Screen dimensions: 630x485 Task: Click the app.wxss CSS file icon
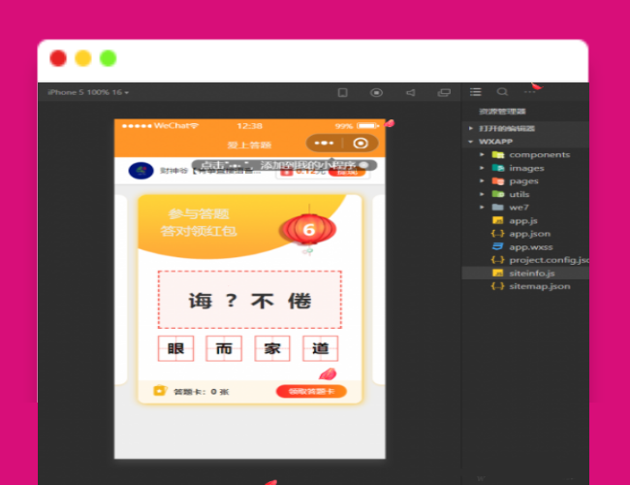[498, 246]
